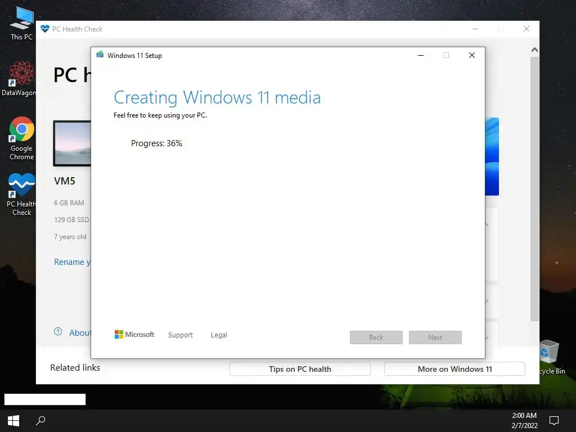Click maximize on Windows 11 Setup
Viewport: 576px width, 432px height.
coord(446,55)
